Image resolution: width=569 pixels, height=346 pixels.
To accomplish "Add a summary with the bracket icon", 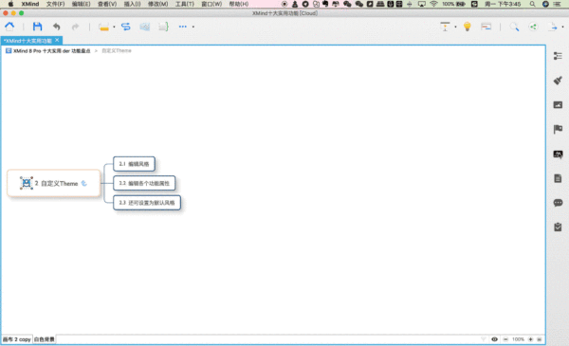I will [x=164, y=27].
